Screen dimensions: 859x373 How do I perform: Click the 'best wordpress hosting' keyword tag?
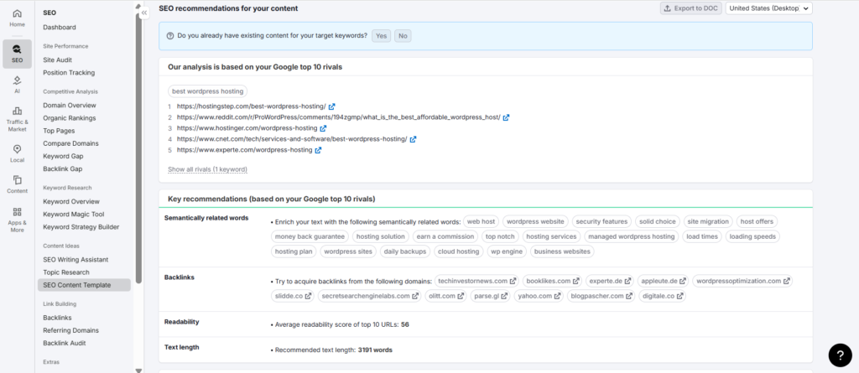pyautogui.click(x=208, y=91)
